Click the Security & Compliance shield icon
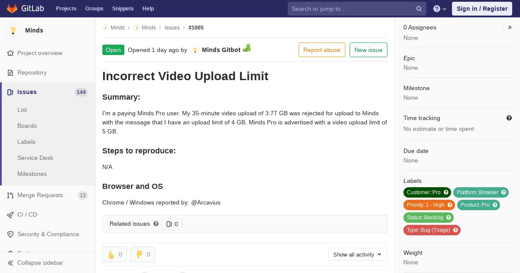This screenshot has height=273, width=520. click(x=10, y=234)
